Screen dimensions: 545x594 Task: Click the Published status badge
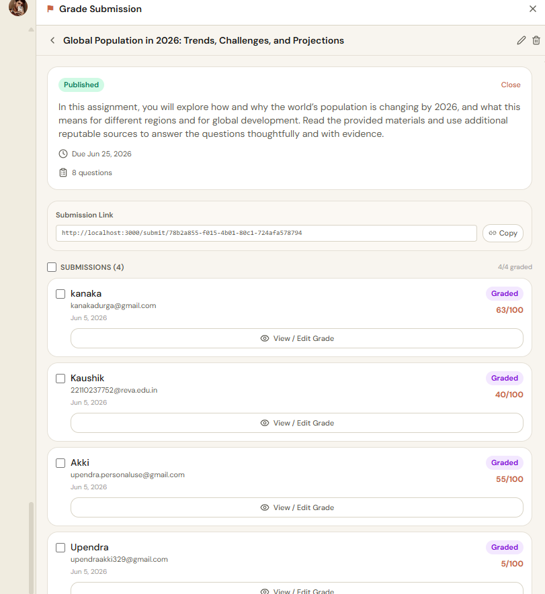coord(81,85)
